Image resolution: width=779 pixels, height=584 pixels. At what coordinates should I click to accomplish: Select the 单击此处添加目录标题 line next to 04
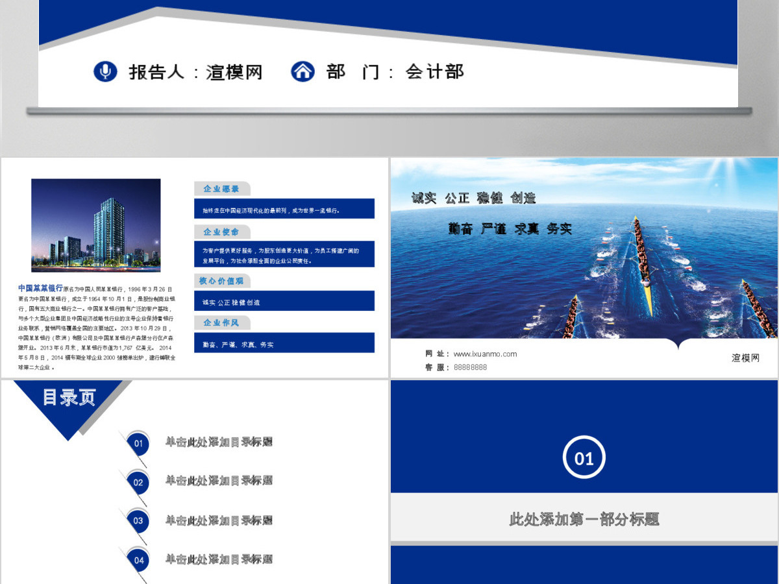[x=219, y=559]
